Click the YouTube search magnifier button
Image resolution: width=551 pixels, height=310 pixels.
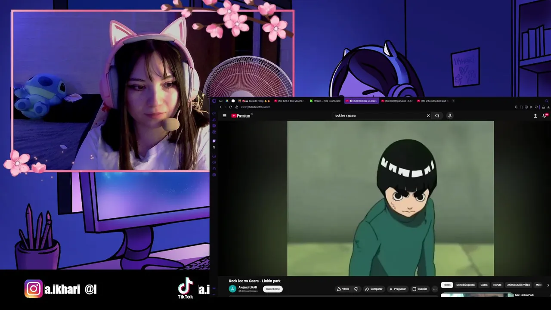(437, 116)
